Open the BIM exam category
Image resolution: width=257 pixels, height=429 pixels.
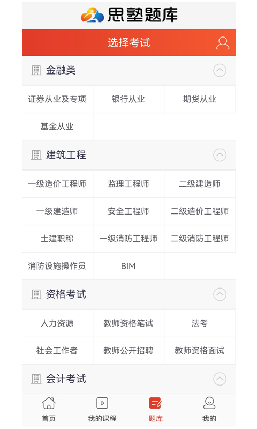click(128, 266)
